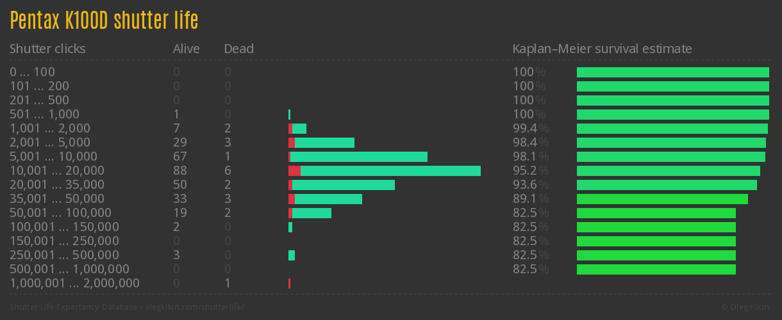Click the Dead count 6
Screen dimensions: 782x320
[228, 171]
